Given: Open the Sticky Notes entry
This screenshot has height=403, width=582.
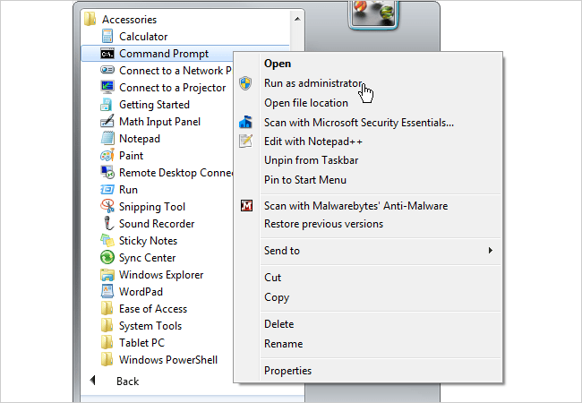Looking at the screenshot, I should (x=148, y=241).
